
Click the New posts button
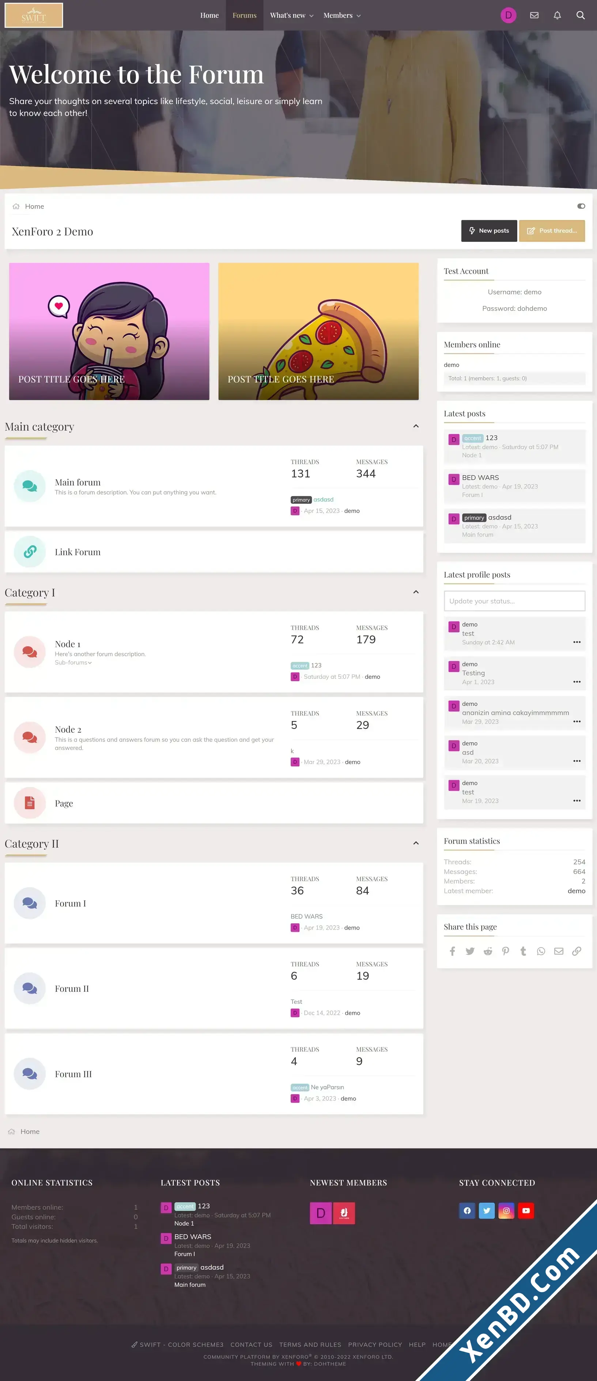[x=489, y=231]
